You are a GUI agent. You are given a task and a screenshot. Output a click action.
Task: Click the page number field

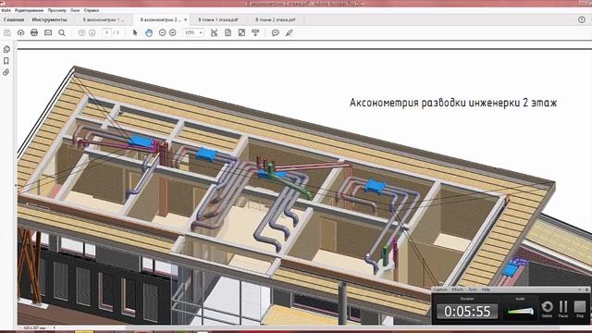(107, 33)
